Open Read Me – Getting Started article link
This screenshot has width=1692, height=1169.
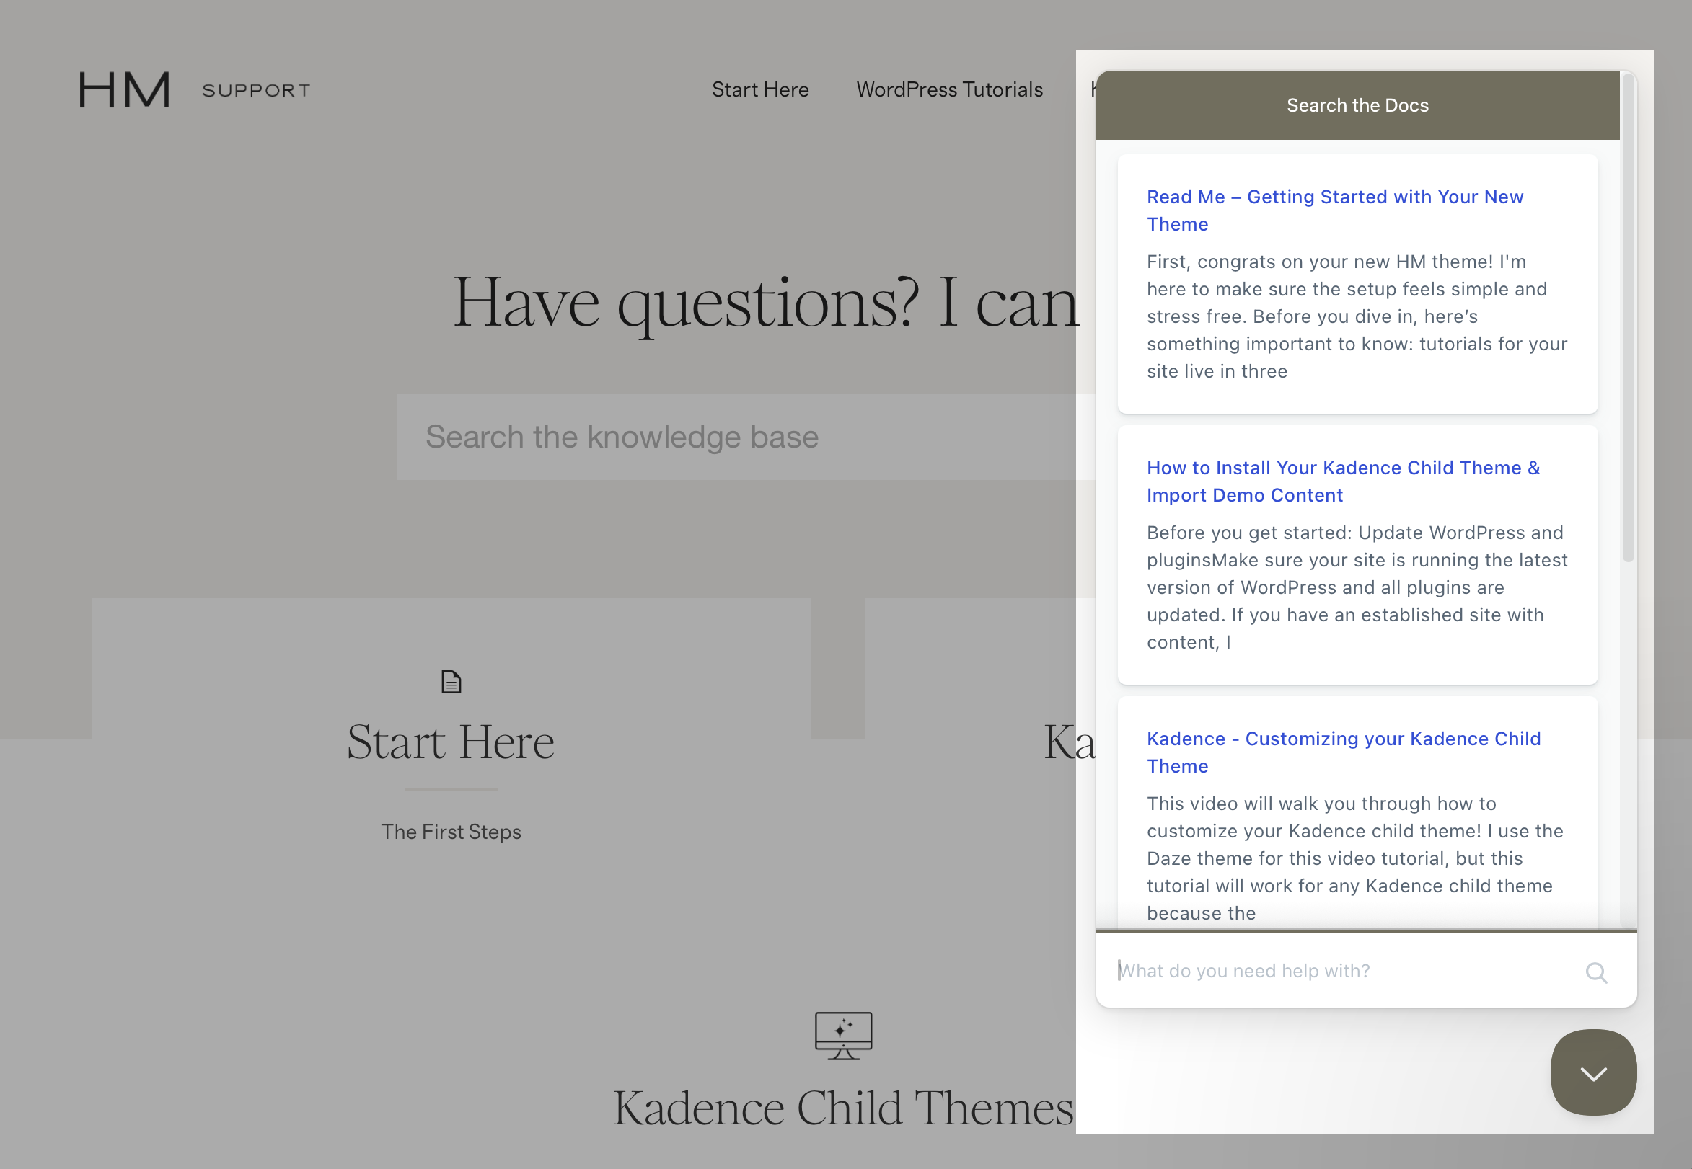[x=1334, y=210]
